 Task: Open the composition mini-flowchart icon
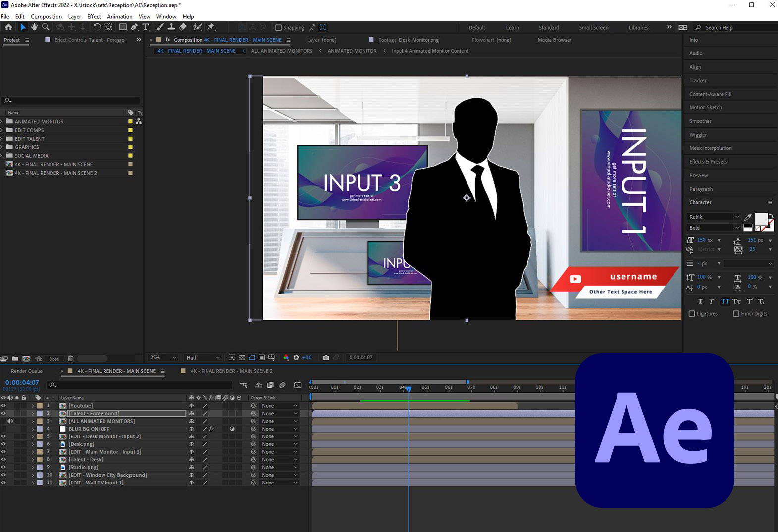(243, 385)
